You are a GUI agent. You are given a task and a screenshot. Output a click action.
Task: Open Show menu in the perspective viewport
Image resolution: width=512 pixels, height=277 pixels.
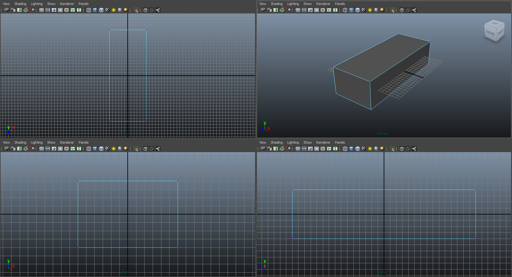308,4
